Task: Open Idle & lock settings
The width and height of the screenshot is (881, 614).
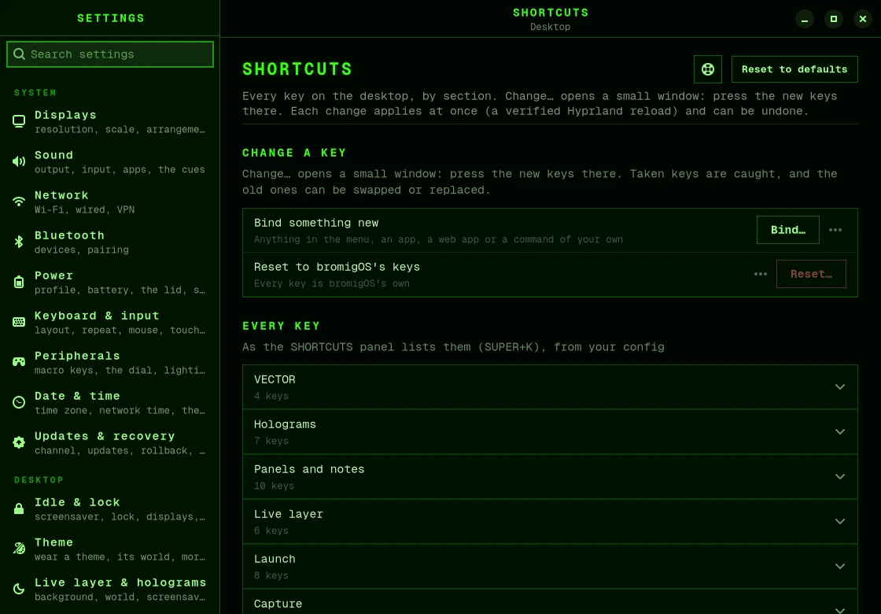Action: click(x=109, y=509)
